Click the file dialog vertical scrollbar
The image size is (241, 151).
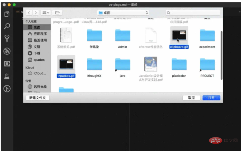click(221, 55)
